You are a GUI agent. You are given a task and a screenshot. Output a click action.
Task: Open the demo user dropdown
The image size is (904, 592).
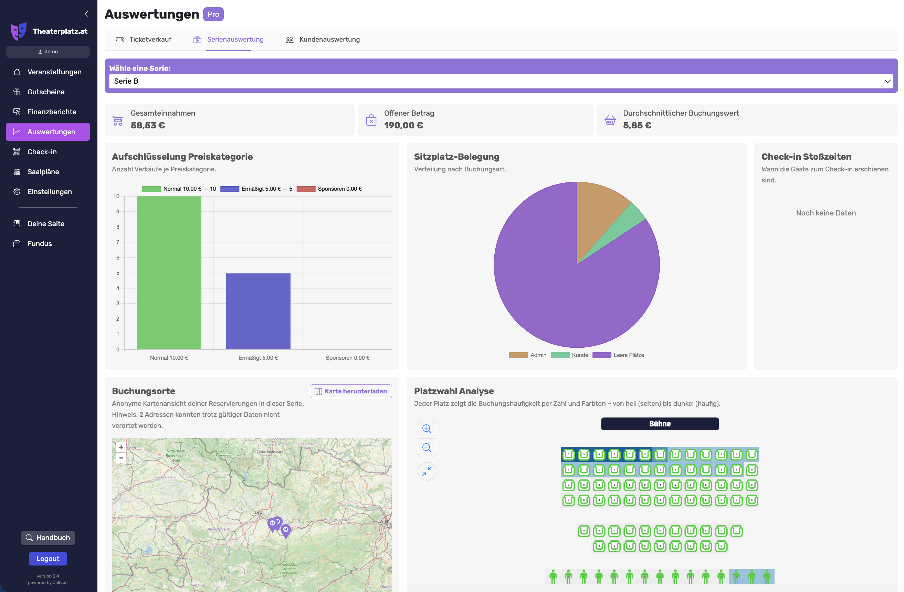tap(48, 52)
